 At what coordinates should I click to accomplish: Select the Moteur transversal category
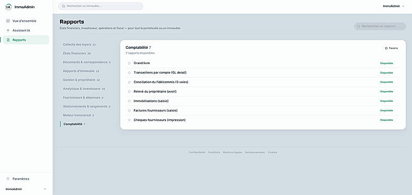coord(78,116)
